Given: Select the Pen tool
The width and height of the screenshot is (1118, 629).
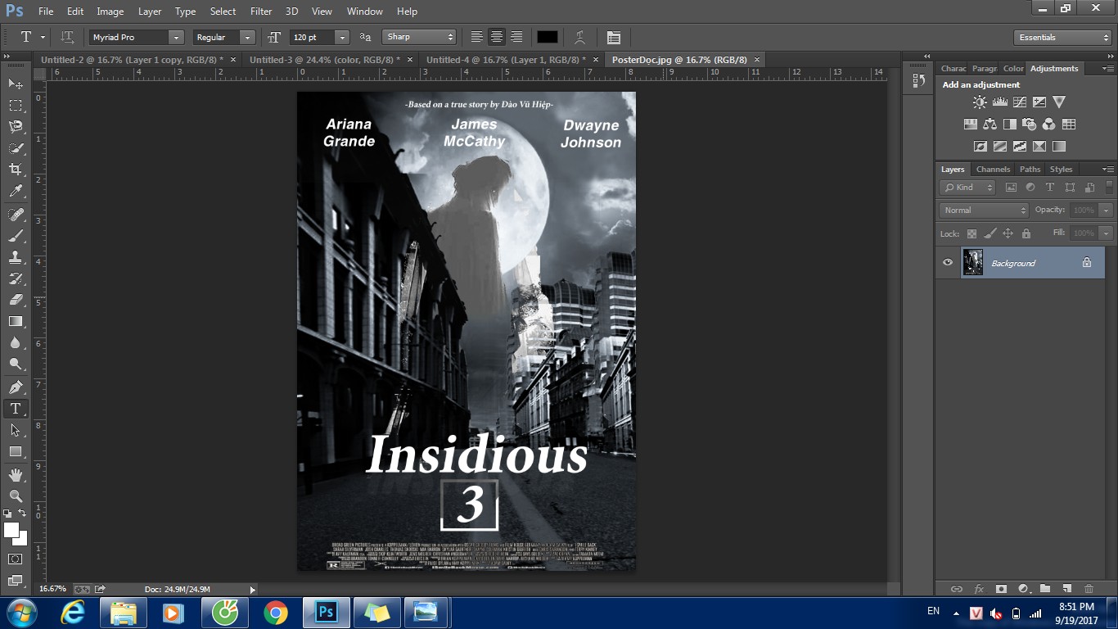Looking at the screenshot, I should 16,387.
